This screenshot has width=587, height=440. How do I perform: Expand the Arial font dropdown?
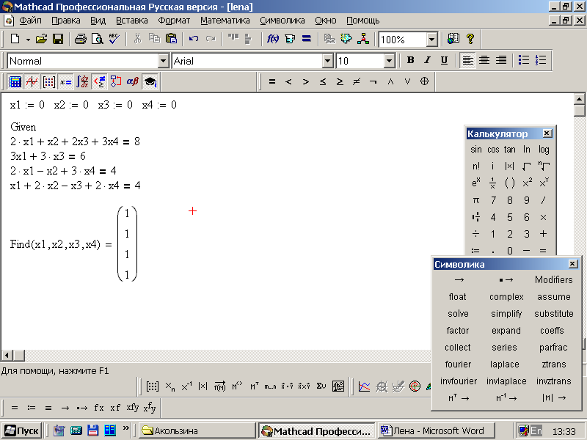click(x=327, y=61)
